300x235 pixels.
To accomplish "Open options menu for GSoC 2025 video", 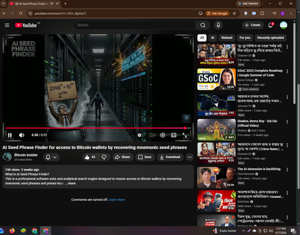I will click(x=287, y=71).
